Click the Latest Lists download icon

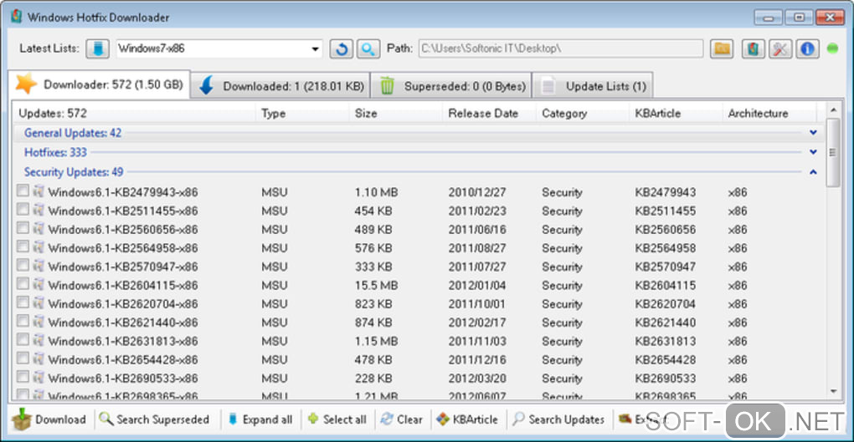97,48
